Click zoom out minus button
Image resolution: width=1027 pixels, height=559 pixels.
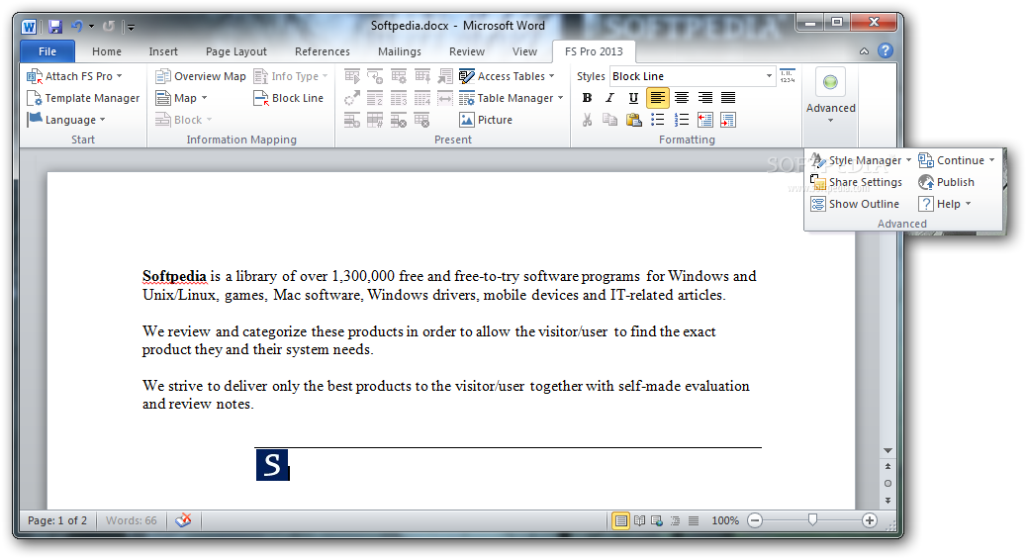click(755, 520)
